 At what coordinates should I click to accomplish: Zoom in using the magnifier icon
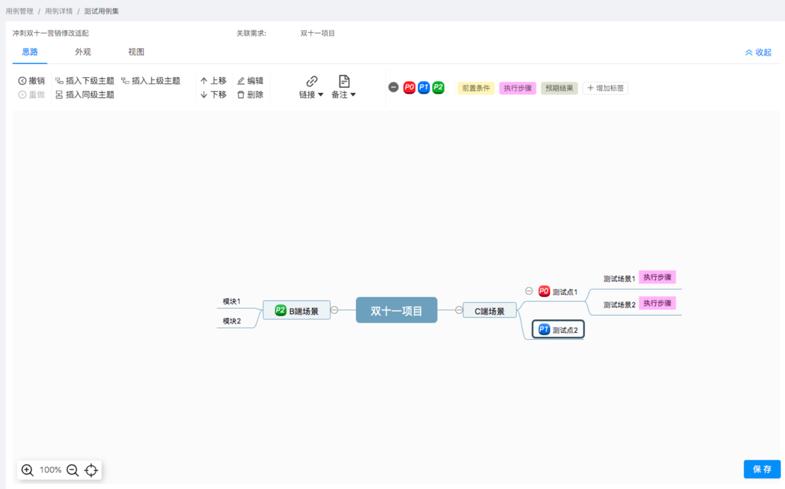click(x=27, y=470)
